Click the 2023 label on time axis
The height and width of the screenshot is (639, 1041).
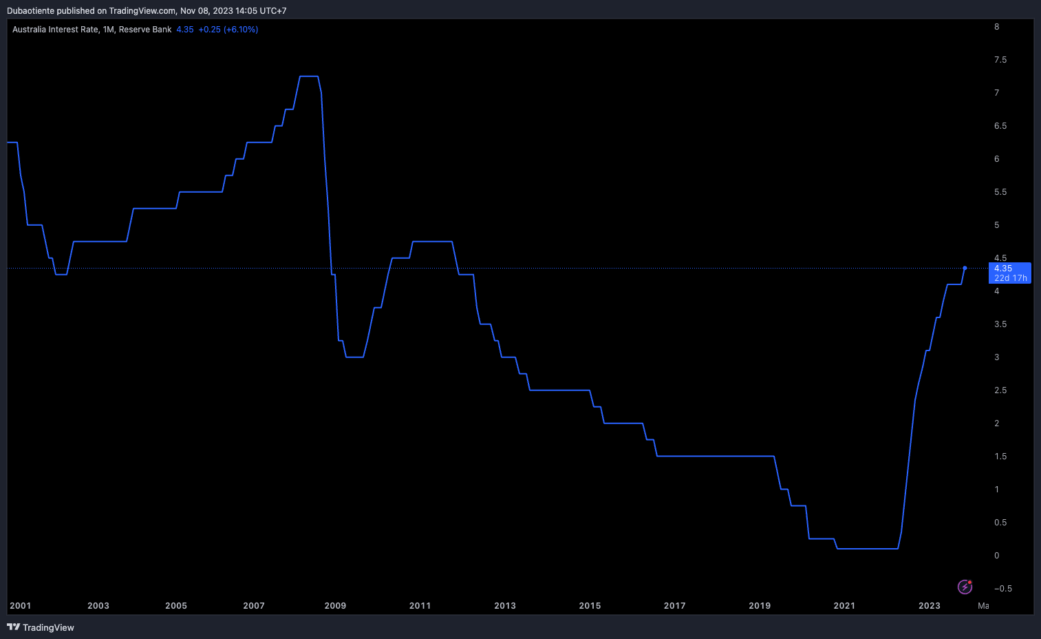coord(929,606)
